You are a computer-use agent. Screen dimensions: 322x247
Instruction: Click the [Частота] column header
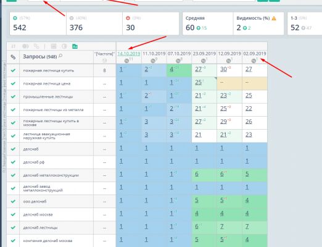(x=104, y=54)
